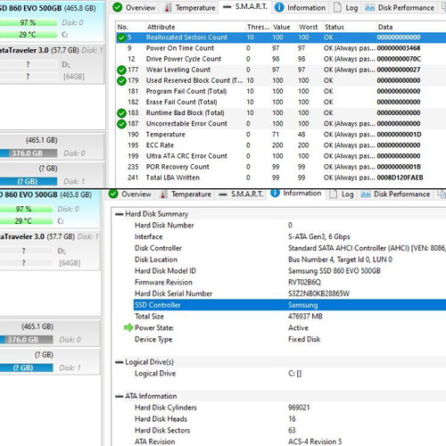
Task: Select the Program Fail Count (Total) row
Action: 281,91
